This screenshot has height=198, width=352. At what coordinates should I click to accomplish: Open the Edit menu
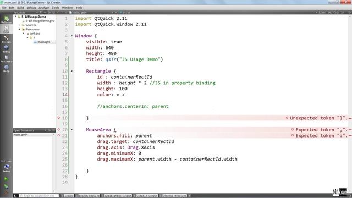pos(12,8)
